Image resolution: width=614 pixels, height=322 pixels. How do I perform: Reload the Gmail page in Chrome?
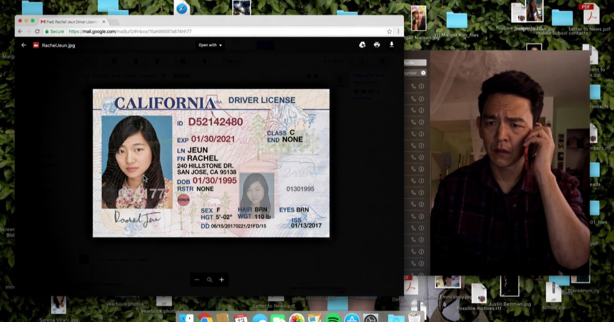click(37, 31)
